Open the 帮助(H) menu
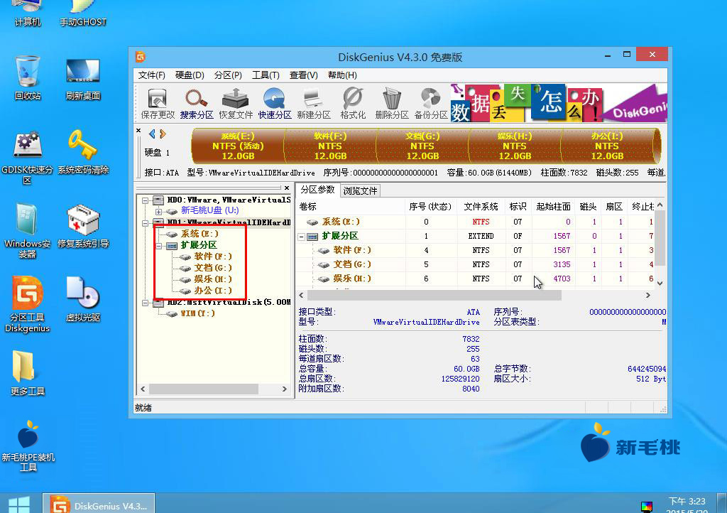 342,75
